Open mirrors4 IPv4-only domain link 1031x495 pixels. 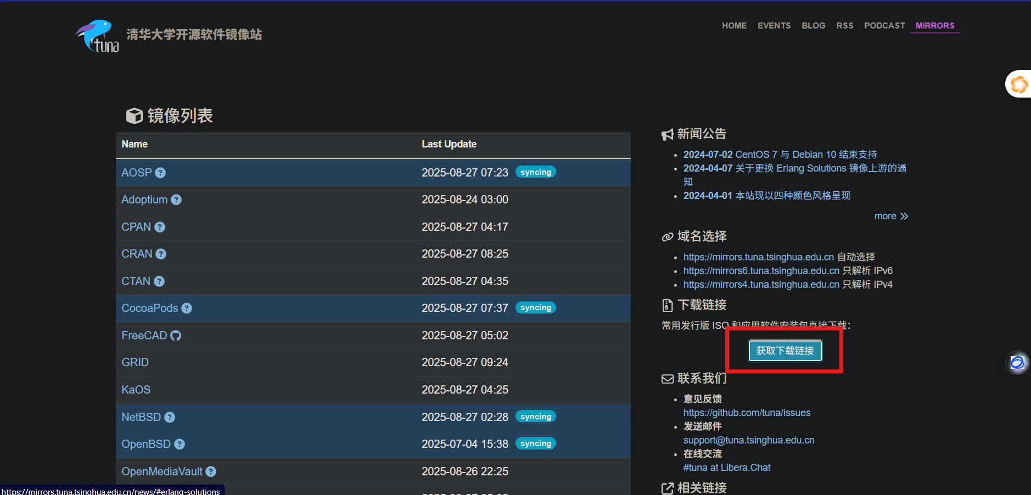tap(761, 285)
